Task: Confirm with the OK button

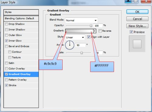Action: pos(137,12)
